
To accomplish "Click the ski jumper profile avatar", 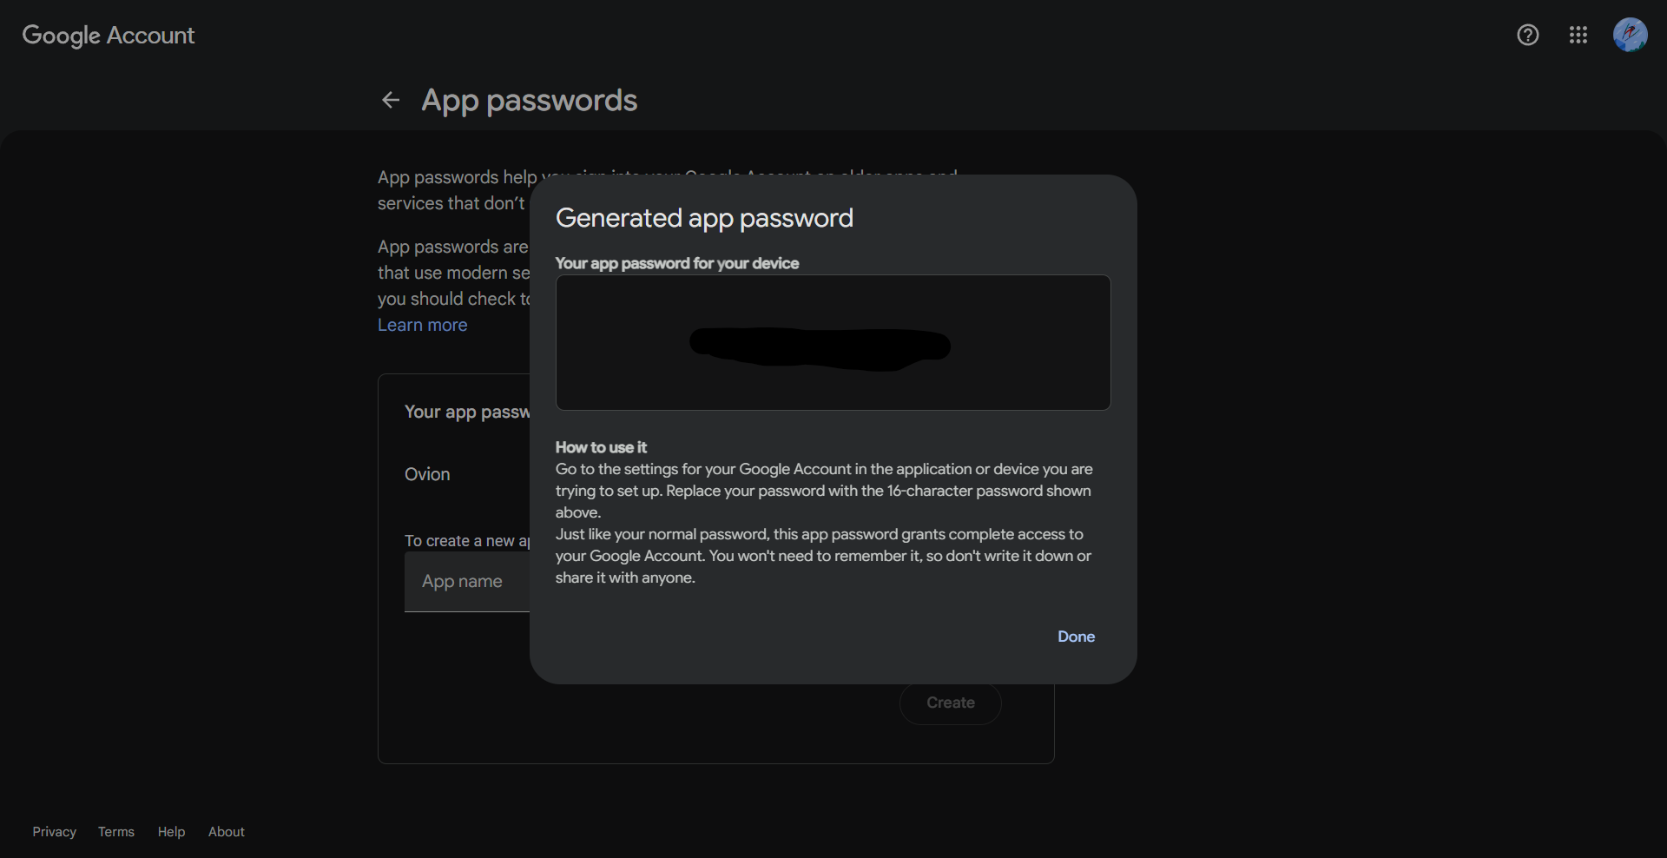I will (1631, 35).
